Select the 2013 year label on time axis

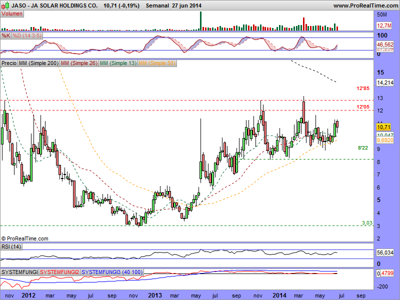tap(155, 295)
